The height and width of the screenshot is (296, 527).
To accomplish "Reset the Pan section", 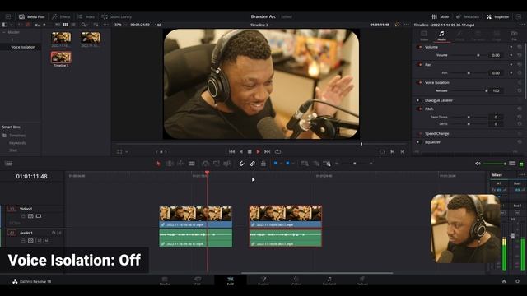I will (x=520, y=65).
